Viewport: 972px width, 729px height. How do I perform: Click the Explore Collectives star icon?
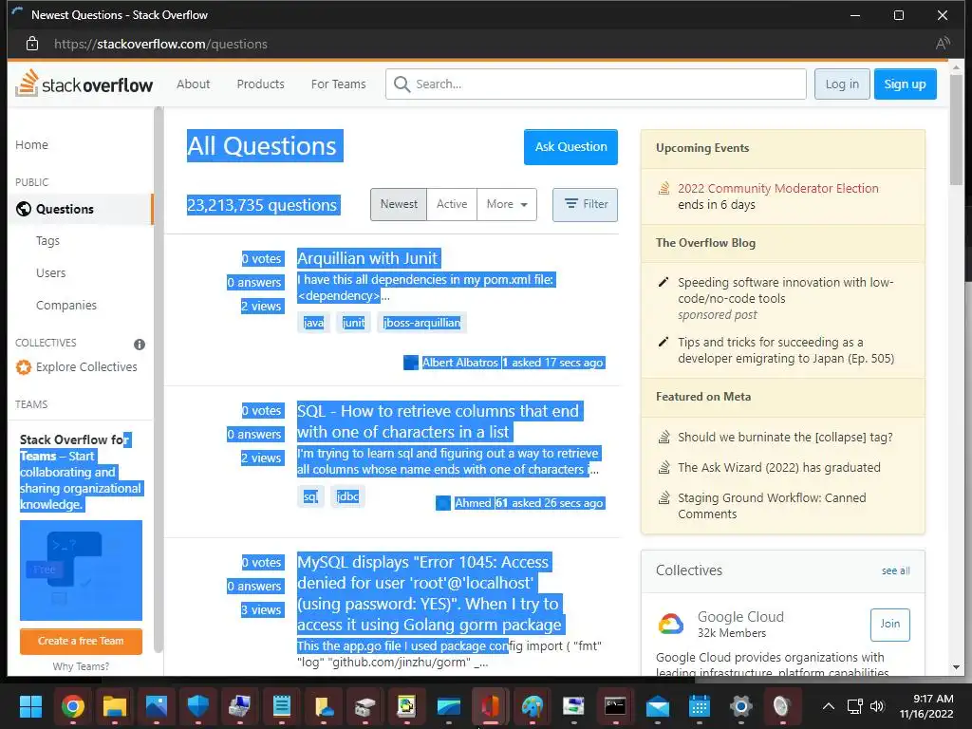(24, 367)
